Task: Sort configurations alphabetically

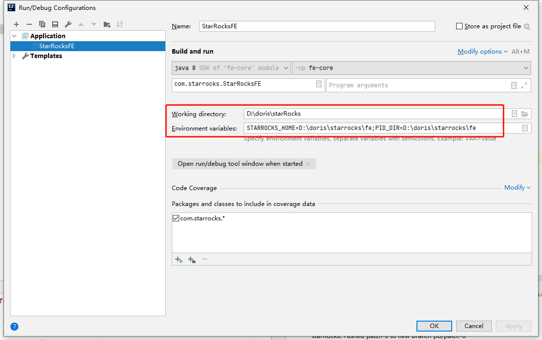Action: click(x=120, y=24)
